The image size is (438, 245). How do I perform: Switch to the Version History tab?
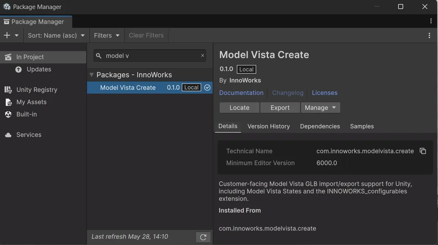click(268, 126)
